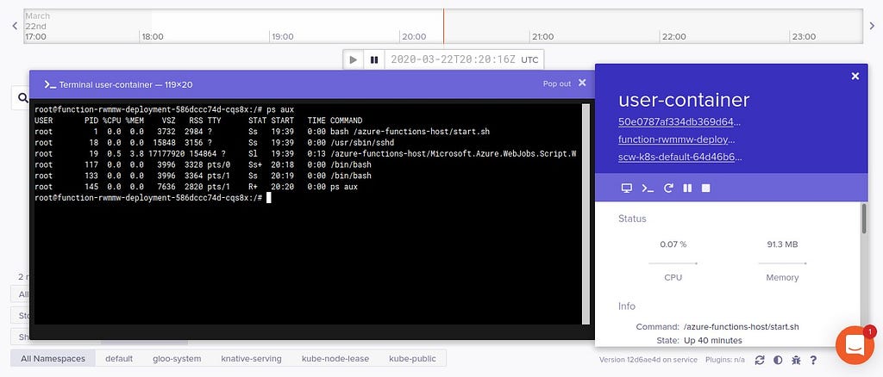Go to later time with right chevron
This screenshot has height=377, width=883.
coord(873,26)
